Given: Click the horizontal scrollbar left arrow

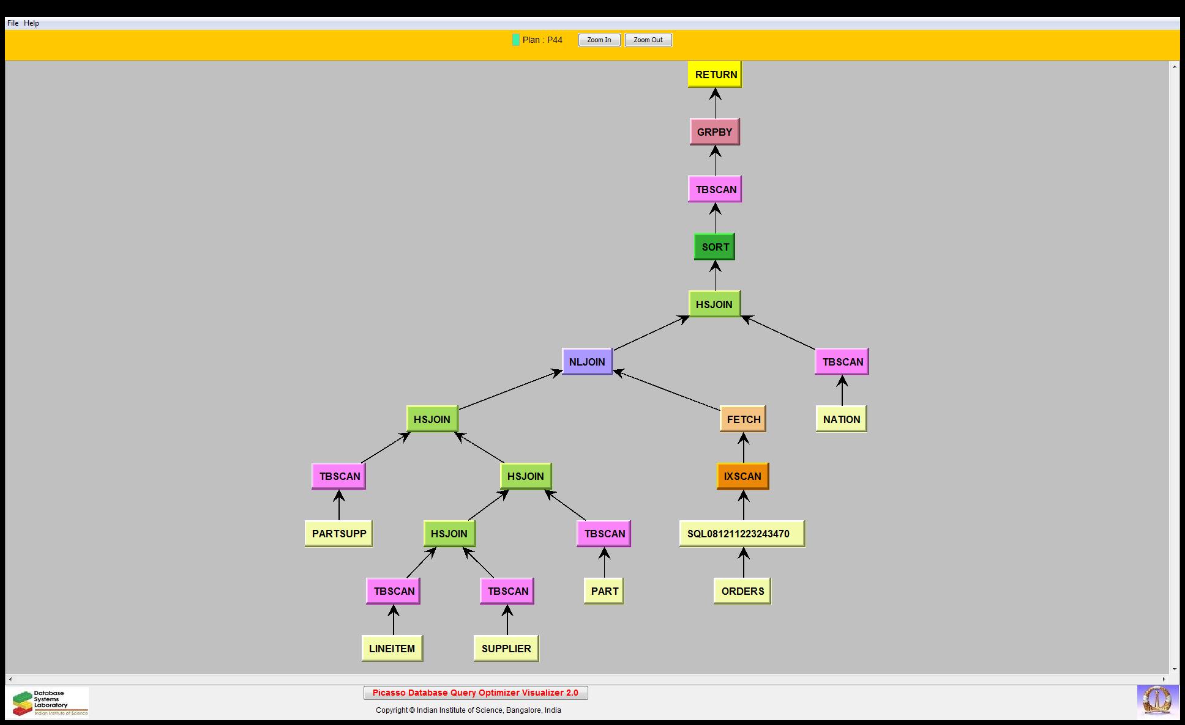Looking at the screenshot, I should click(x=10, y=679).
